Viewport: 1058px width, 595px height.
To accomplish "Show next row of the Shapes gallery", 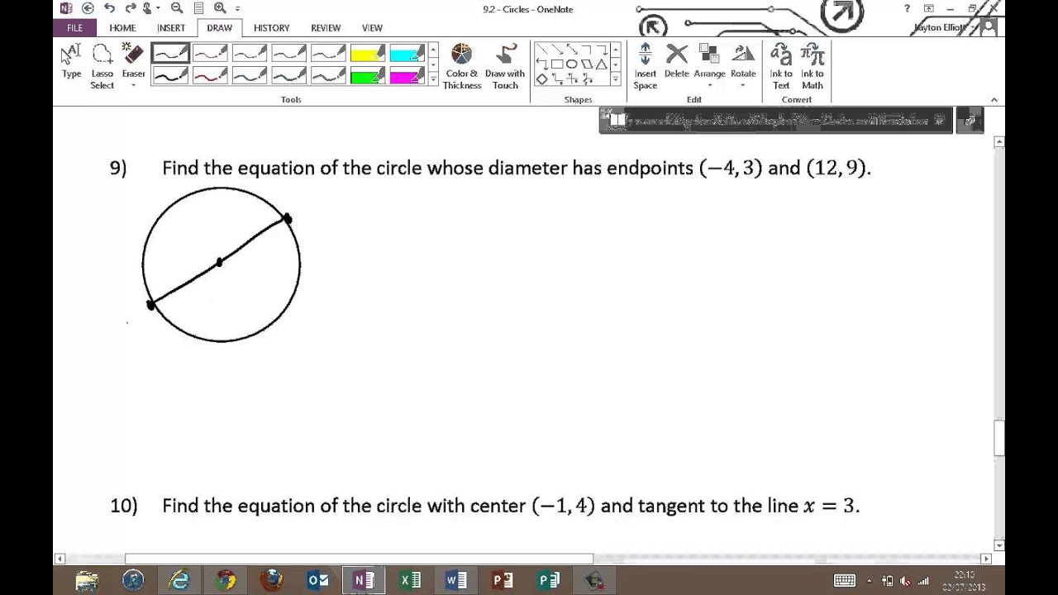I will (x=616, y=64).
